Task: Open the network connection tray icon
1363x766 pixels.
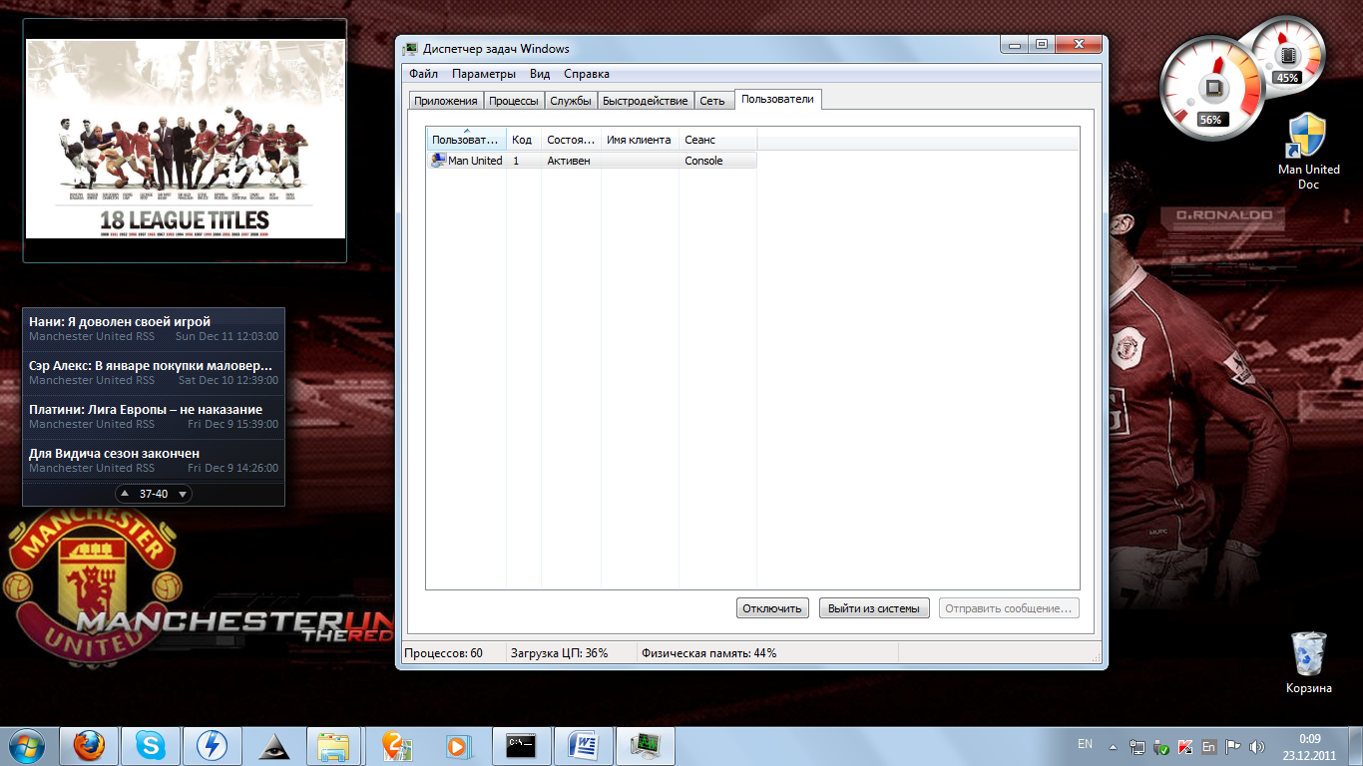Action: click(1137, 746)
